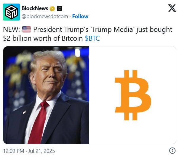Open the X logo link
Screen dimensions: 179x157
[x=172, y=8]
